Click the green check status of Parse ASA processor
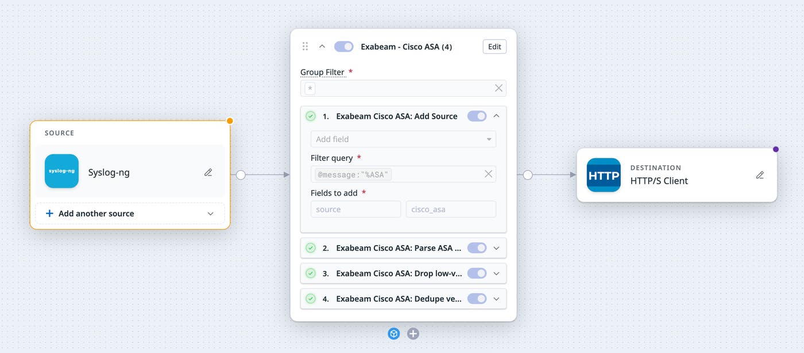The height and width of the screenshot is (353, 804). click(x=311, y=248)
